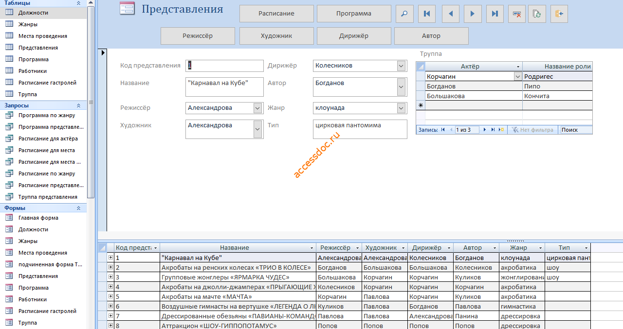Select the Название роли column header

(558, 67)
